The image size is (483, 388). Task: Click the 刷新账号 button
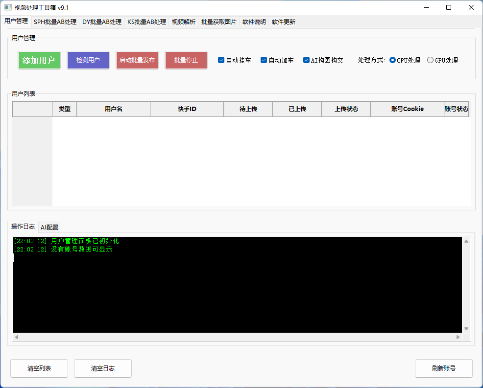[444, 368]
